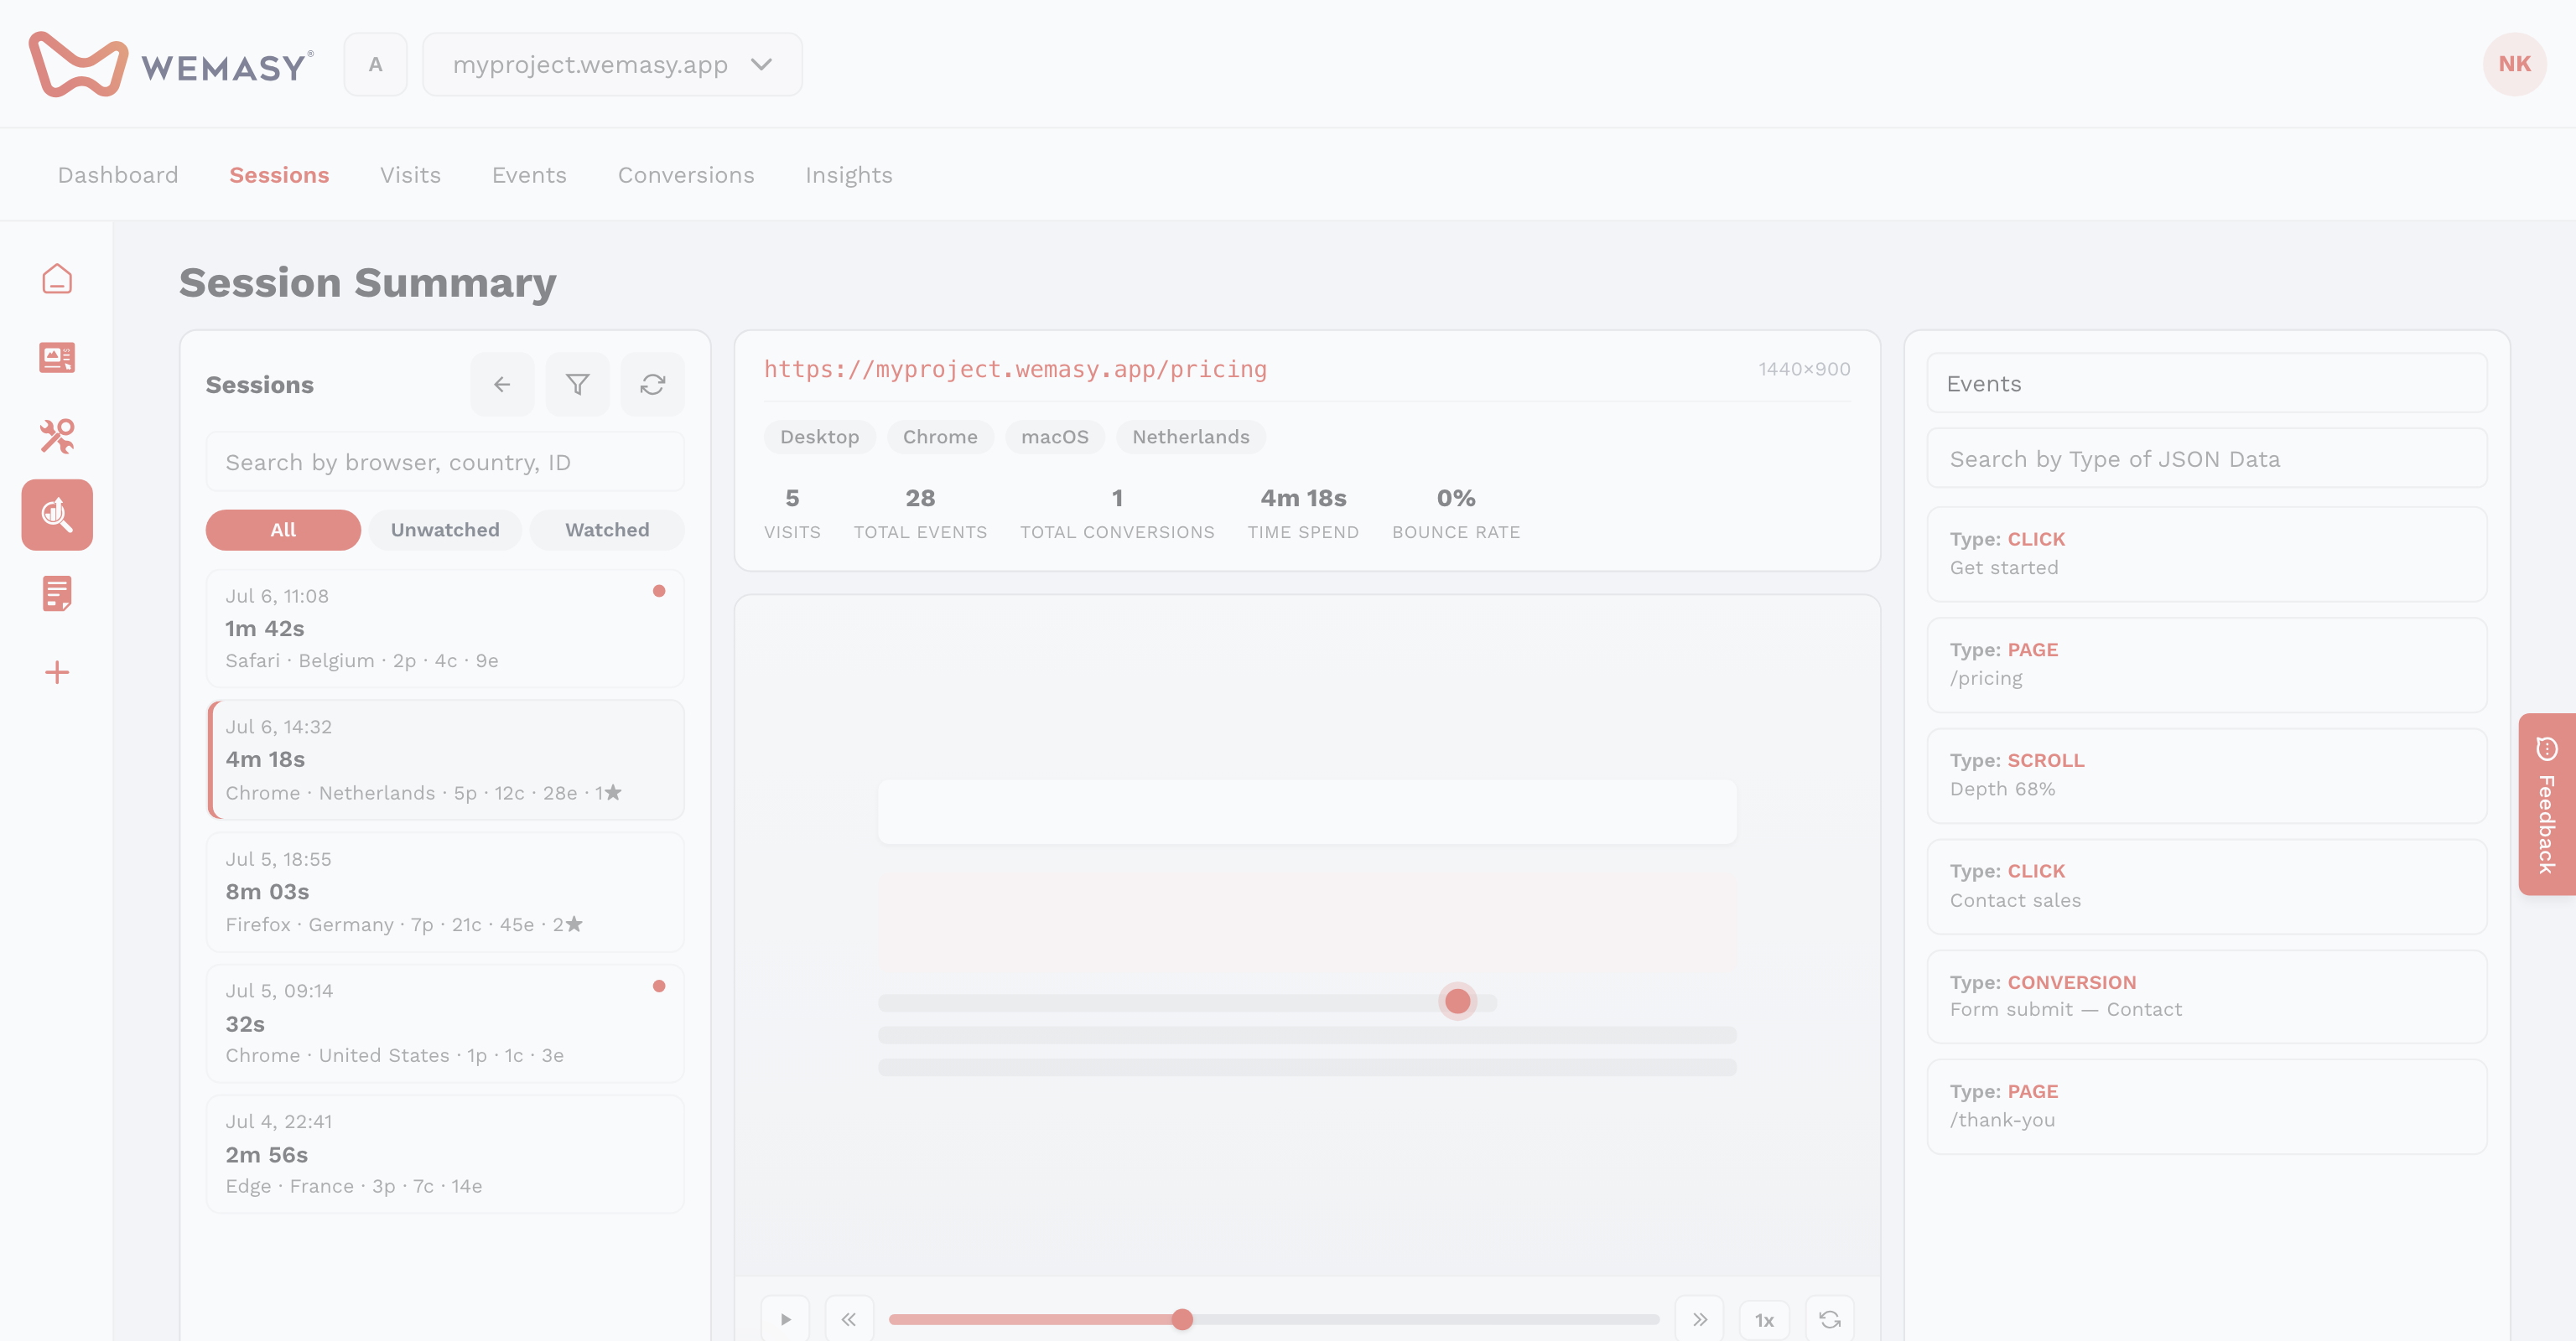
Task: Open the news card sidebar icon
Action: click(x=57, y=357)
